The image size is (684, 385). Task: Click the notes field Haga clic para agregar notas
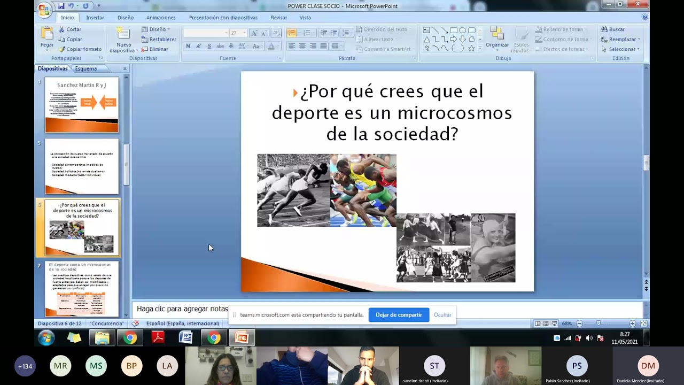point(182,309)
